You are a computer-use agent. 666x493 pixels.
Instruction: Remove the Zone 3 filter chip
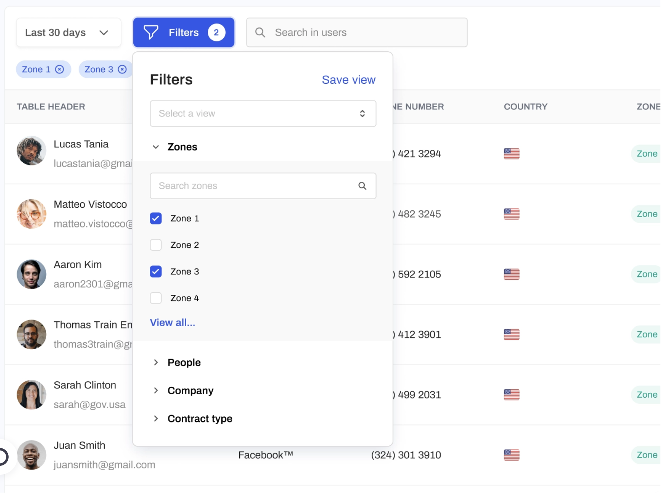coord(122,69)
